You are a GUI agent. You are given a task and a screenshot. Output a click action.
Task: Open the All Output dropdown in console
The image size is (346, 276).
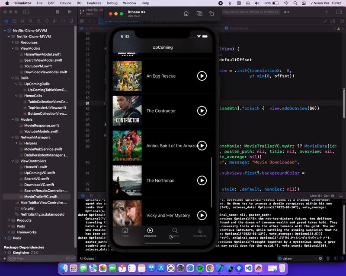(x=88, y=258)
